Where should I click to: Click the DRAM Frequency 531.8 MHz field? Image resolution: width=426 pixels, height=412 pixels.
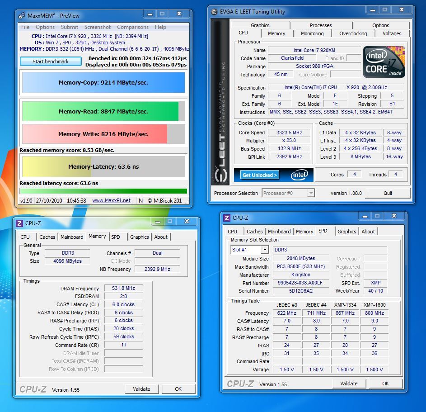click(124, 288)
